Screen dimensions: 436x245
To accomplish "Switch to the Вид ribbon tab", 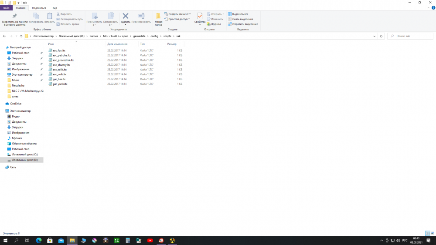I will 54,8.
